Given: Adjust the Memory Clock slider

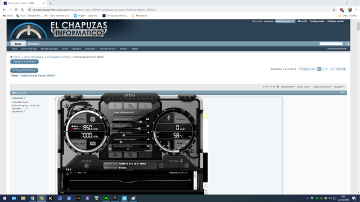Looking at the screenshot, I should pyautogui.click(x=130, y=142).
